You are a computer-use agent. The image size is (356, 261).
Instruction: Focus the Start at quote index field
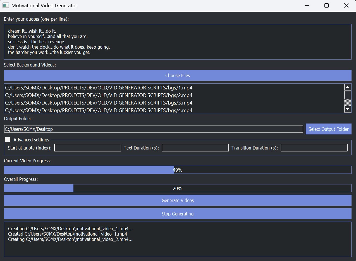click(87, 148)
